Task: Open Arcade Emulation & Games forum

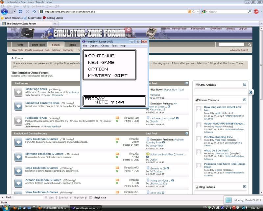Action: click(x=43, y=180)
